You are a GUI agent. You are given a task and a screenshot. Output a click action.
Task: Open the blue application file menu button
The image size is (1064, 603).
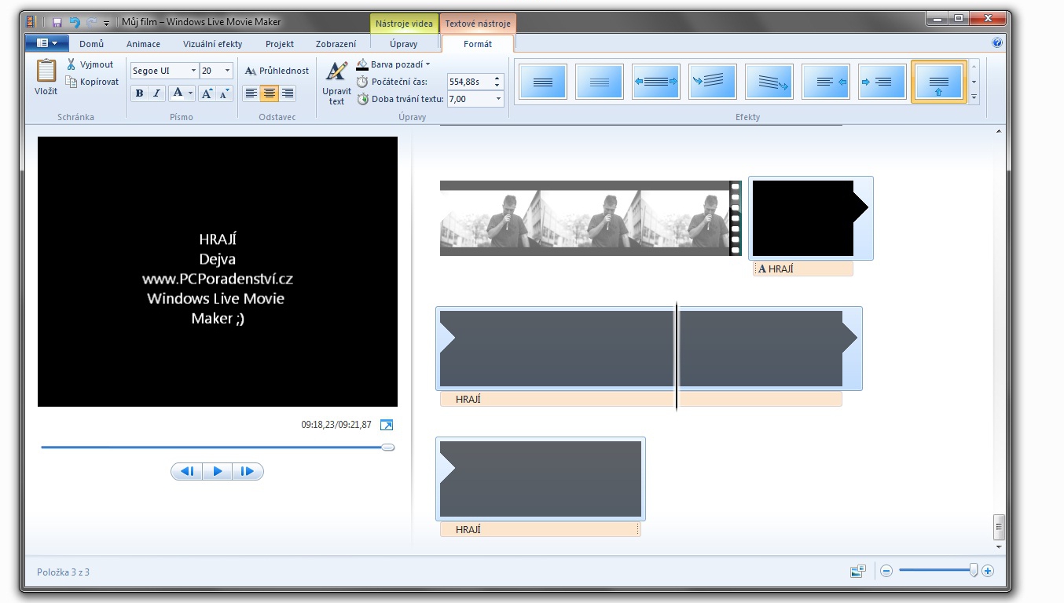46,43
